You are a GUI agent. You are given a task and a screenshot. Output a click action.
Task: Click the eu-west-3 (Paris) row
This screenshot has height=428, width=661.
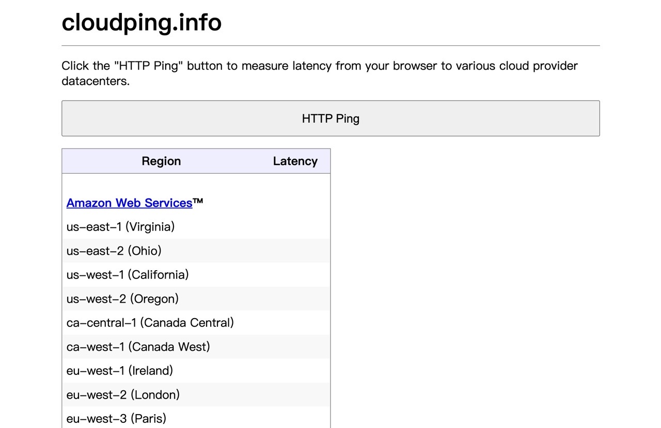[x=196, y=418]
